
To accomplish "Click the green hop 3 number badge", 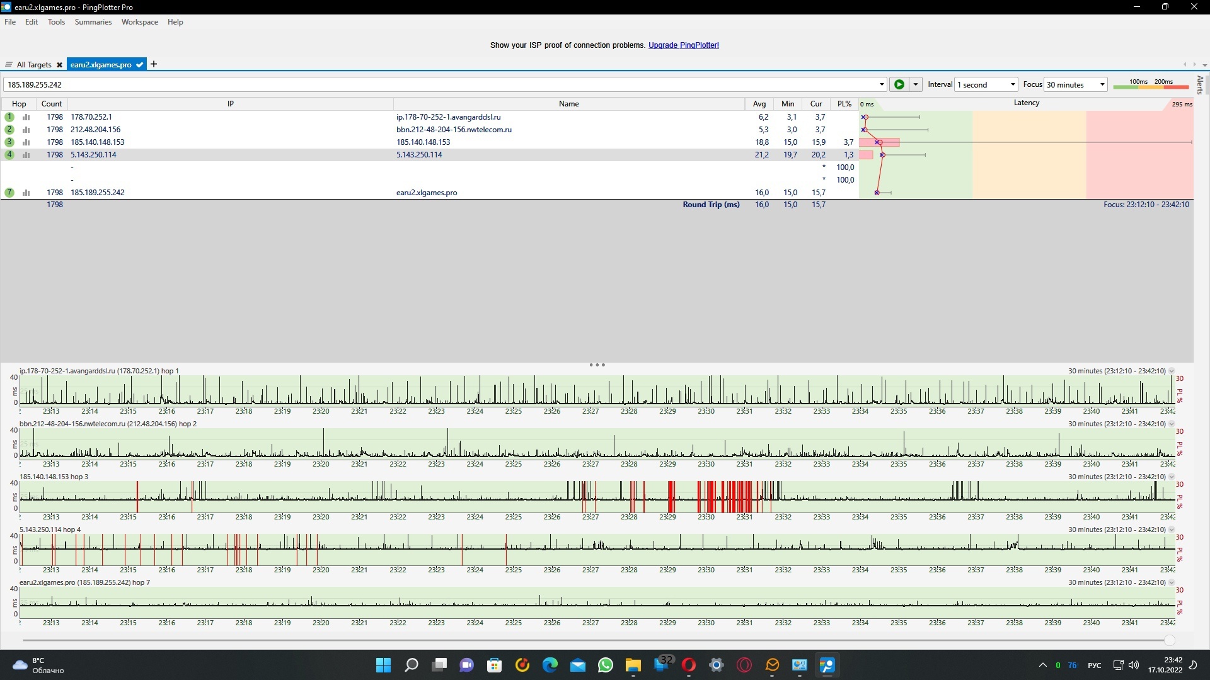I will 9,142.
